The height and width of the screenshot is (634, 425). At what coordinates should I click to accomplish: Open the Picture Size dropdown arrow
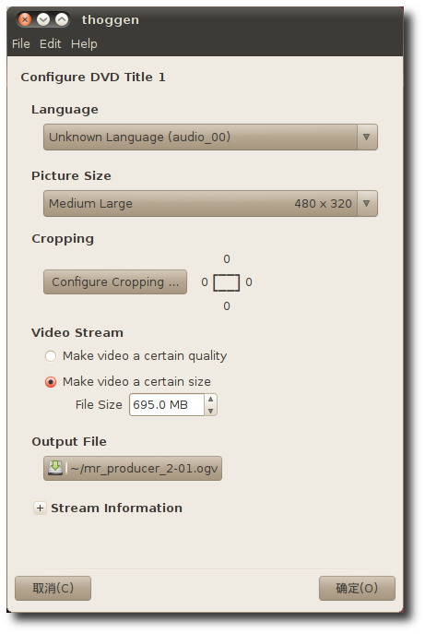pyautogui.click(x=367, y=203)
